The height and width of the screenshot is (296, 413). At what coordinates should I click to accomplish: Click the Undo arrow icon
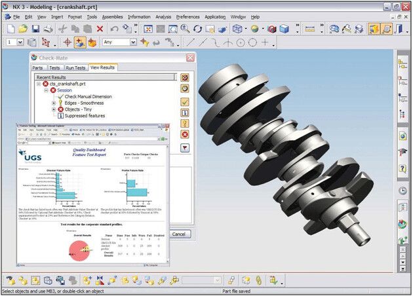pos(114,29)
